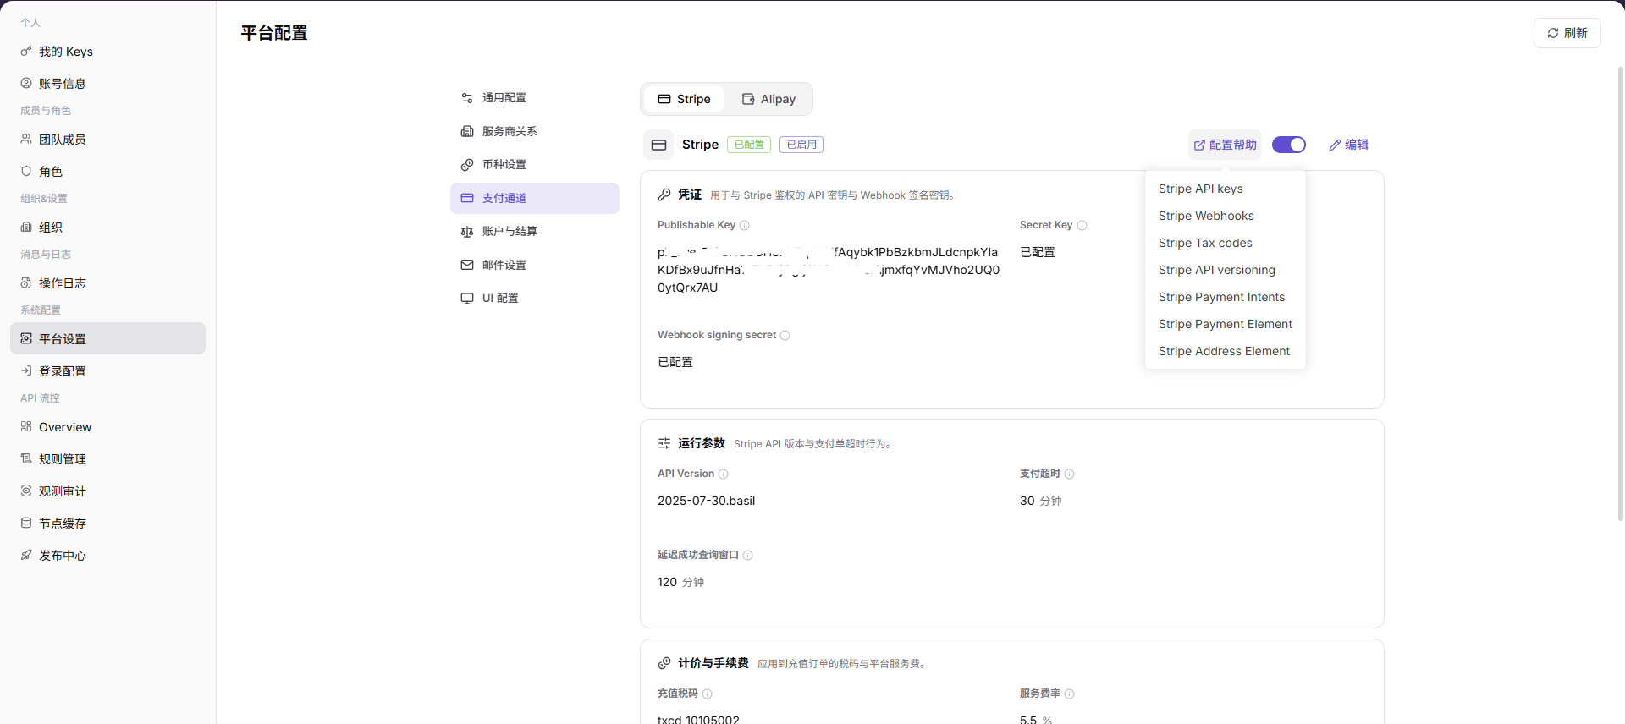This screenshot has height=724, width=1625.
Task: Select 通用配置 settings section
Action: (x=535, y=98)
